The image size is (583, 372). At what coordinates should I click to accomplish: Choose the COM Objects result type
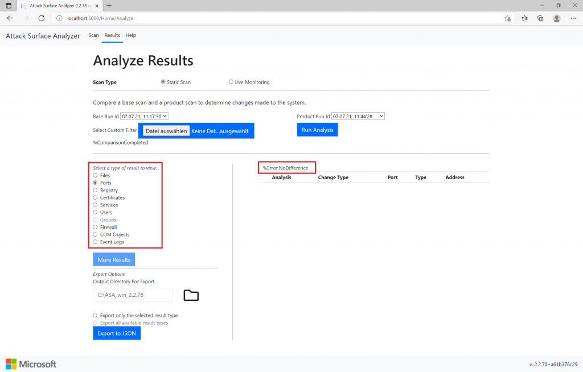95,234
